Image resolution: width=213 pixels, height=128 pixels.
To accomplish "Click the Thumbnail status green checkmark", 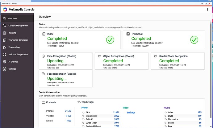I will click(x=194, y=40).
